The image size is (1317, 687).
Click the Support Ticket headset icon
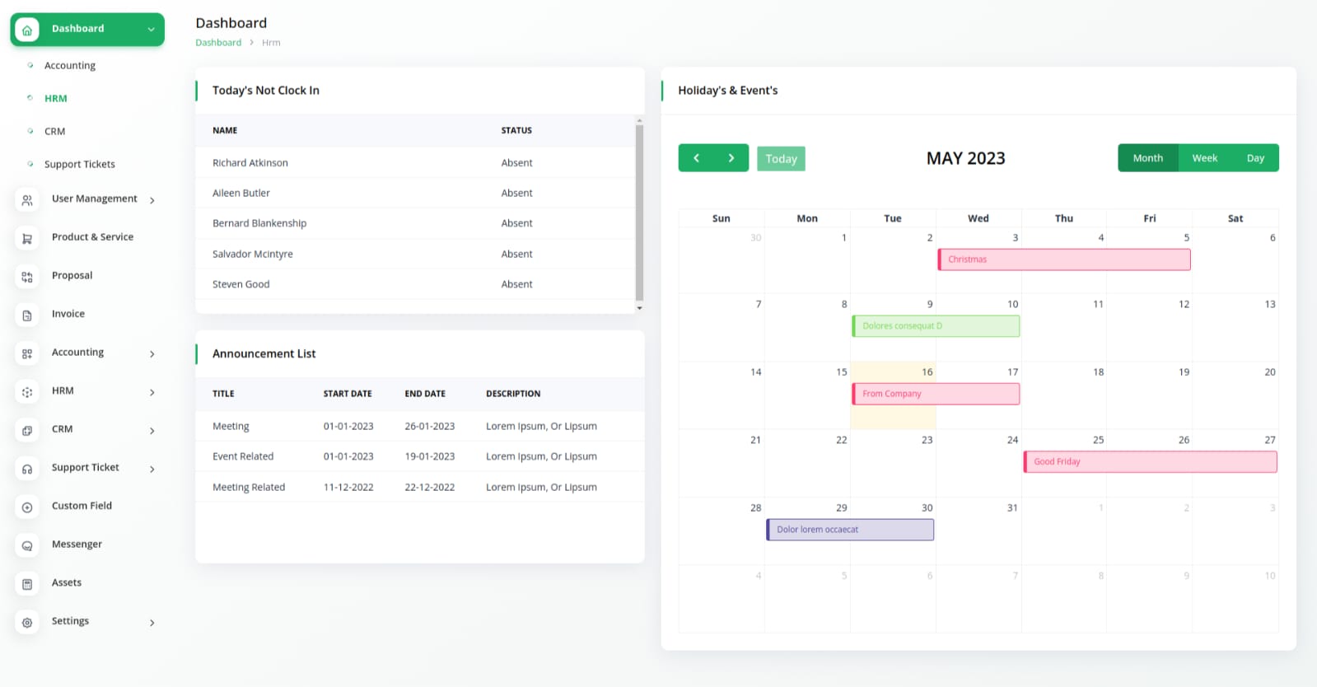point(27,469)
